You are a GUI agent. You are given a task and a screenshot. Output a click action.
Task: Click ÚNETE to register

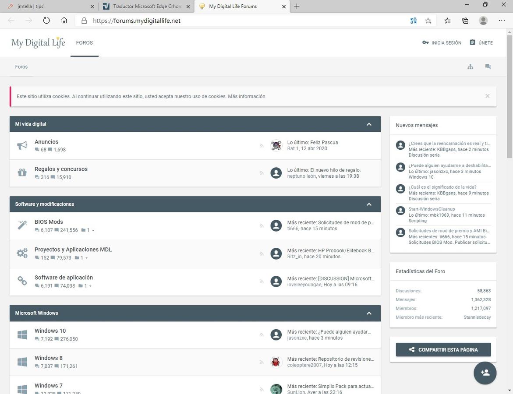[x=481, y=43]
